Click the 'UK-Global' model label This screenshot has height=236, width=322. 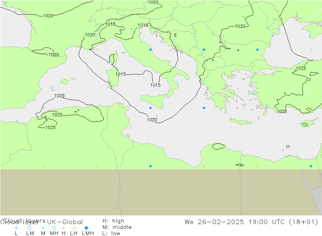tap(65, 222)
